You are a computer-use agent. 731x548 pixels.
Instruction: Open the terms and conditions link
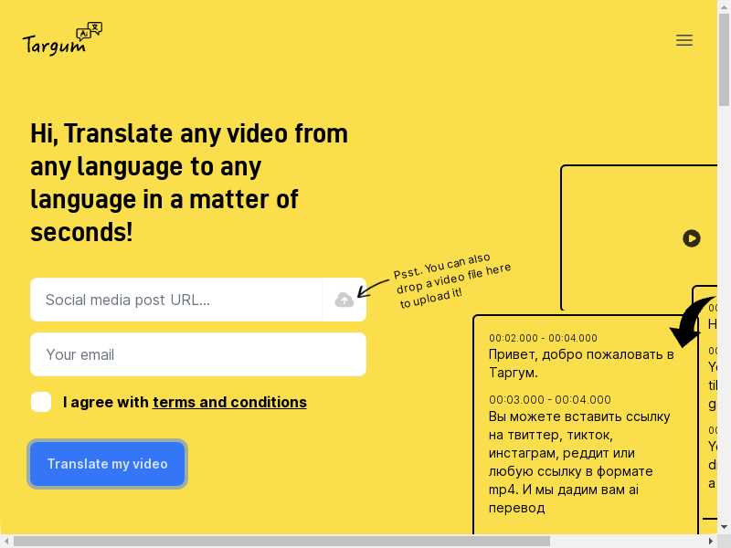pos(229,402)
